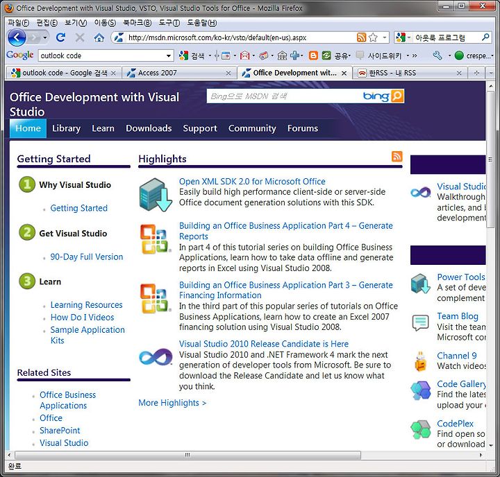Viewport: 500px width, 477px height.
Task: Go to the Forums navigation tab
Action: (303, 128)
